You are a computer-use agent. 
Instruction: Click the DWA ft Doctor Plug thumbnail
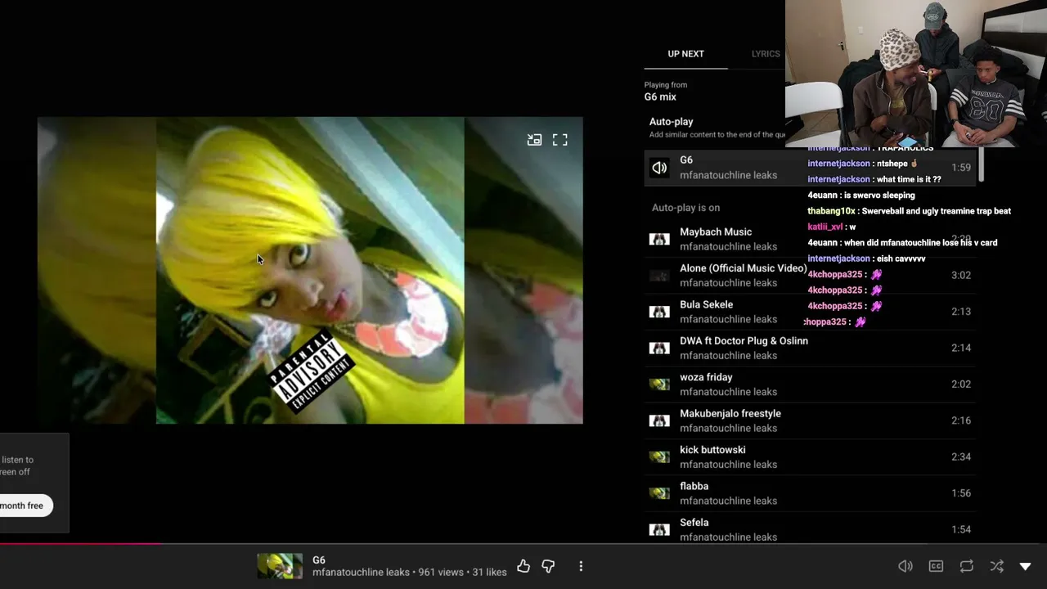click(659, 348)
